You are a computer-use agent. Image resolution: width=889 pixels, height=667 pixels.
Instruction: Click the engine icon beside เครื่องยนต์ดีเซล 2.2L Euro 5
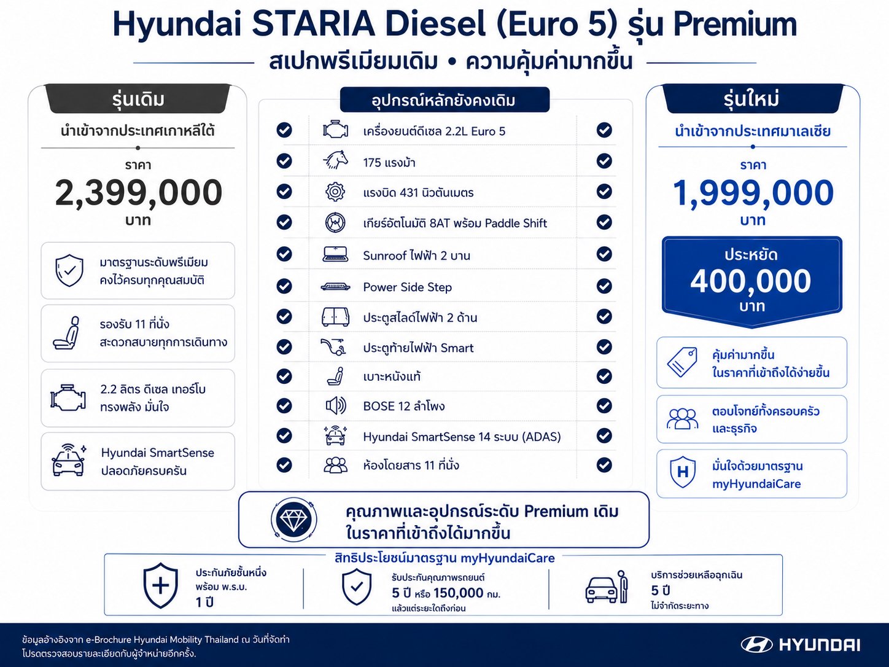point(336,130)
